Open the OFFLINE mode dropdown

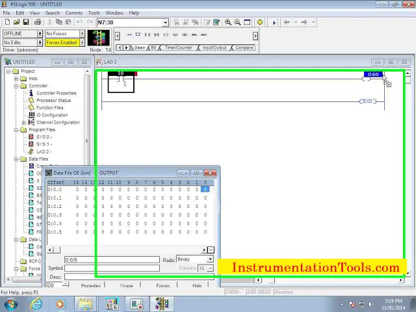pyautogui.click(x=40, y=34)
